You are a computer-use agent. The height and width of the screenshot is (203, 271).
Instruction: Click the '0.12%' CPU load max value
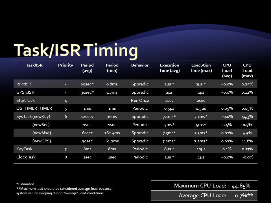tap(247, 92)
